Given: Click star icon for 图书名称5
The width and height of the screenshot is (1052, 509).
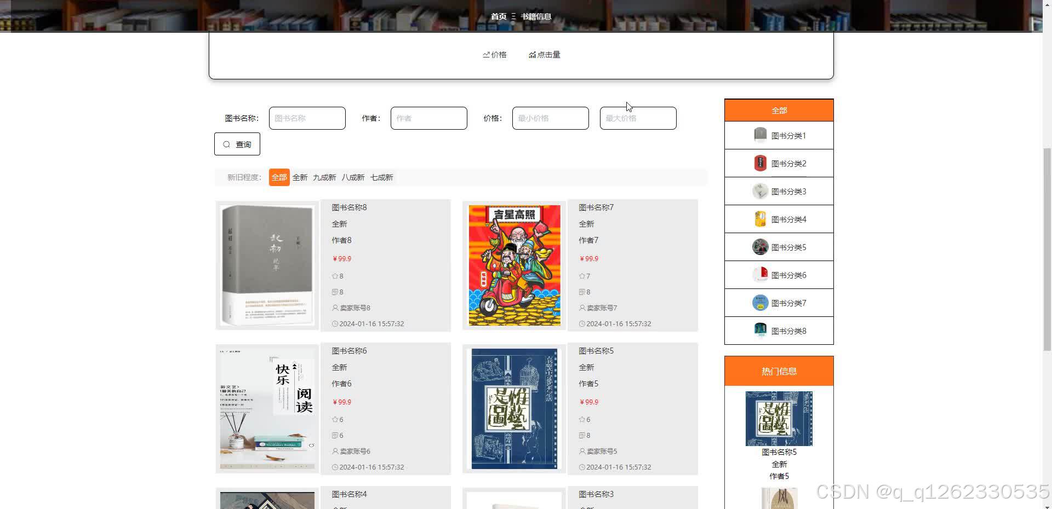Looking at the screenshot, I should click(582, 420).
